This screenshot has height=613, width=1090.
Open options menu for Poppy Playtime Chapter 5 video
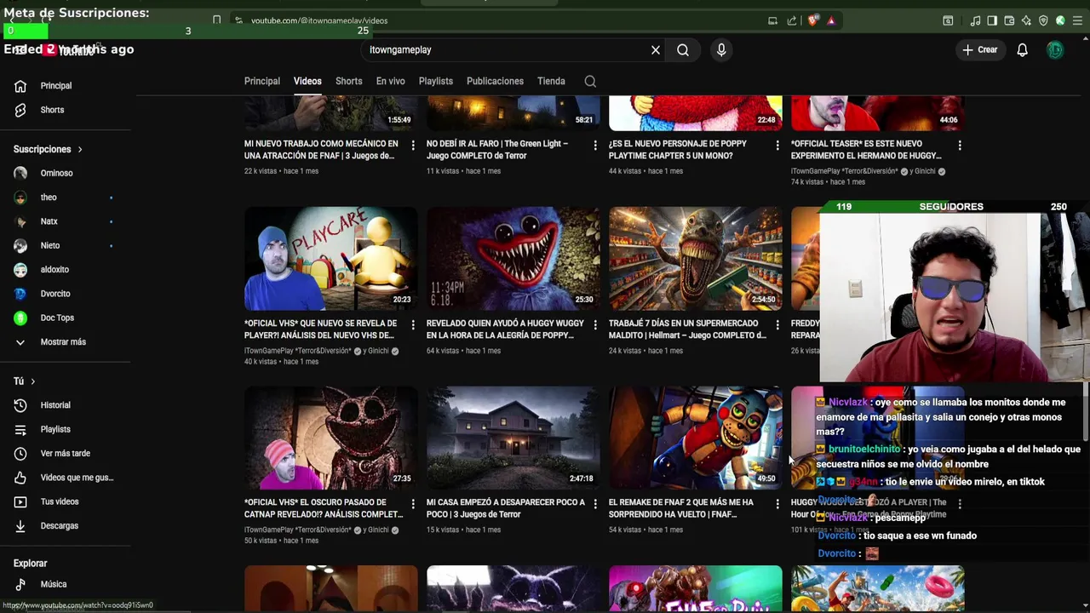click(x=777, y=146)
